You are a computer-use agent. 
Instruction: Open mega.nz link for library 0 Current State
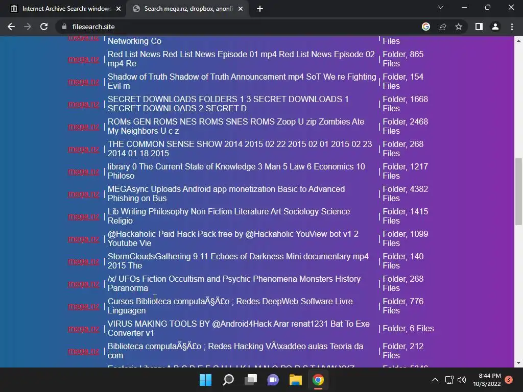tap(84, 171)
